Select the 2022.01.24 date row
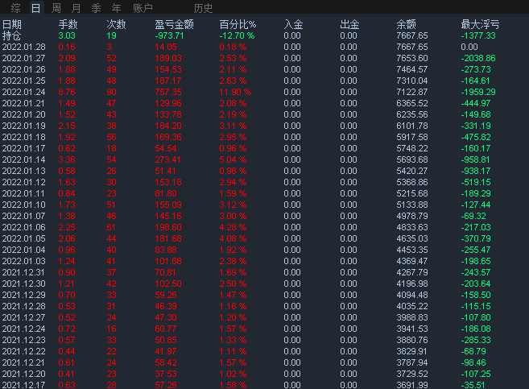The height and width of the screenshot is (389, 529). tap(23, 92)
